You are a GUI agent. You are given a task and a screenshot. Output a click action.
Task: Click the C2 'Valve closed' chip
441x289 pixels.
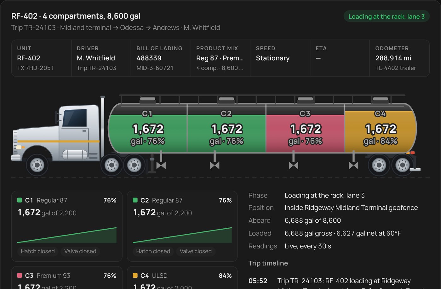click(196, 251)
